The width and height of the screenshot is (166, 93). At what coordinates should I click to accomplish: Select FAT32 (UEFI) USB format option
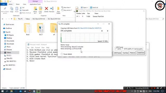pyautogui.click(x=137, y=49)
